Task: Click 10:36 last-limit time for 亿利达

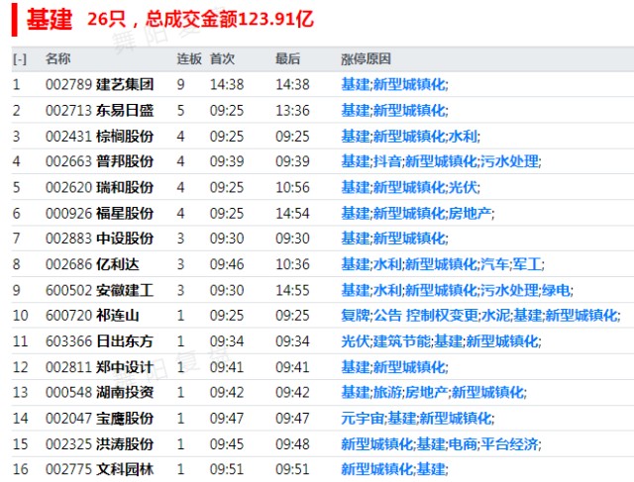Action: point(293,264)
